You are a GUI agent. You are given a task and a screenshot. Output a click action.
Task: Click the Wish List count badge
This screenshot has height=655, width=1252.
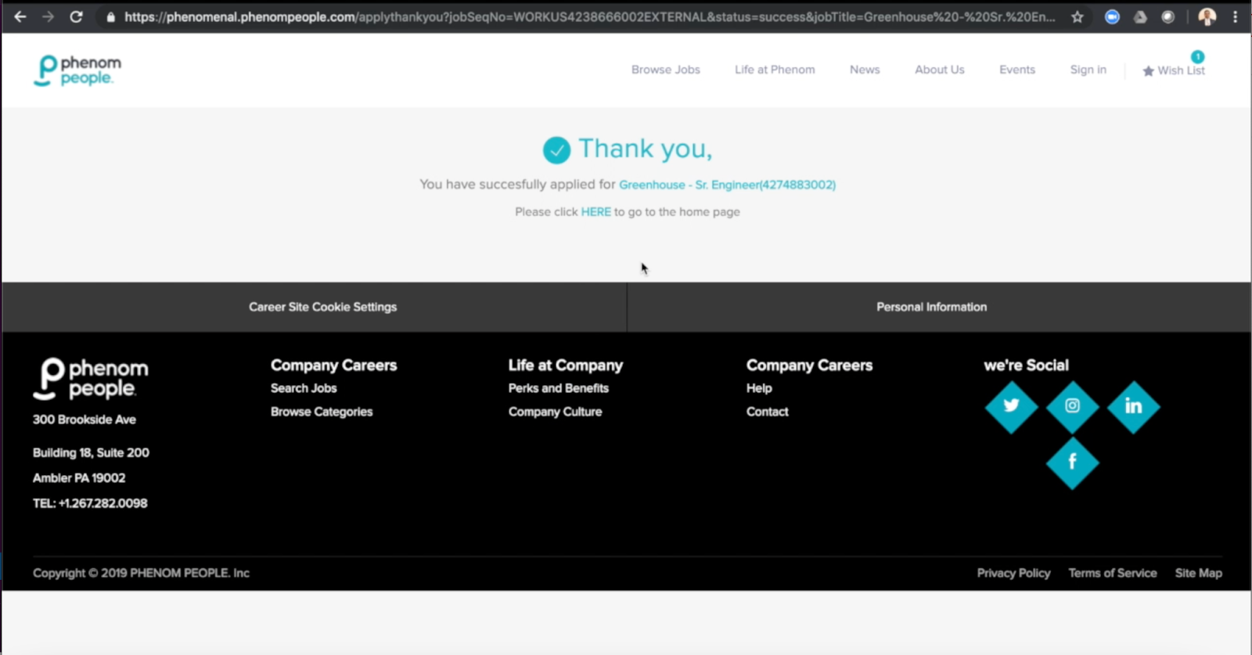1198,56
